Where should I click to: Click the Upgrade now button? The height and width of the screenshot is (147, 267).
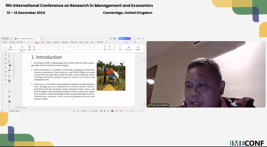124,38
